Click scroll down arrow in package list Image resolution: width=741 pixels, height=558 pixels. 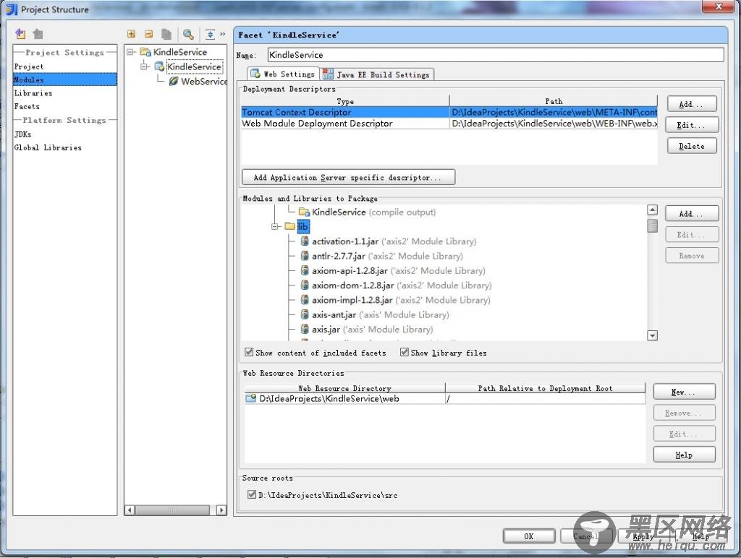point(652,335)
